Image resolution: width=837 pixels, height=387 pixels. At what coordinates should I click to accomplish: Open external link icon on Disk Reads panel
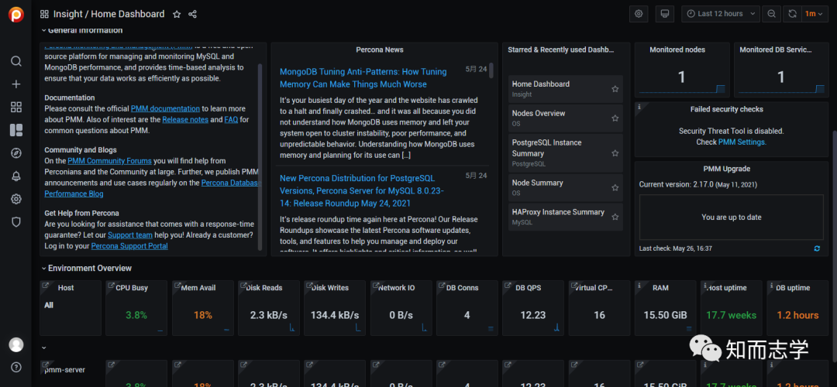coord(244,286)
